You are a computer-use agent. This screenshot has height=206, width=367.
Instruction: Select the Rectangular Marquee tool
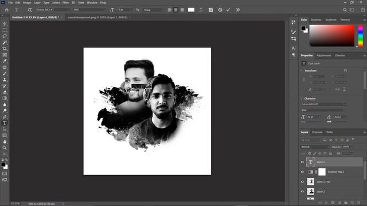click(5, 30)
